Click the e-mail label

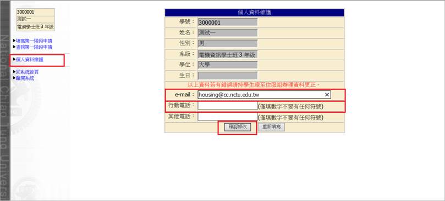185,94
